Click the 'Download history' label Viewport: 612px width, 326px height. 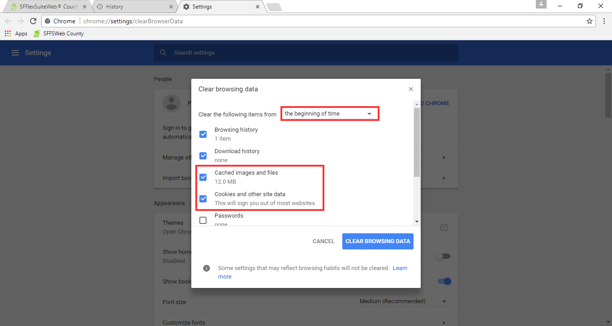tap(237, 151)
